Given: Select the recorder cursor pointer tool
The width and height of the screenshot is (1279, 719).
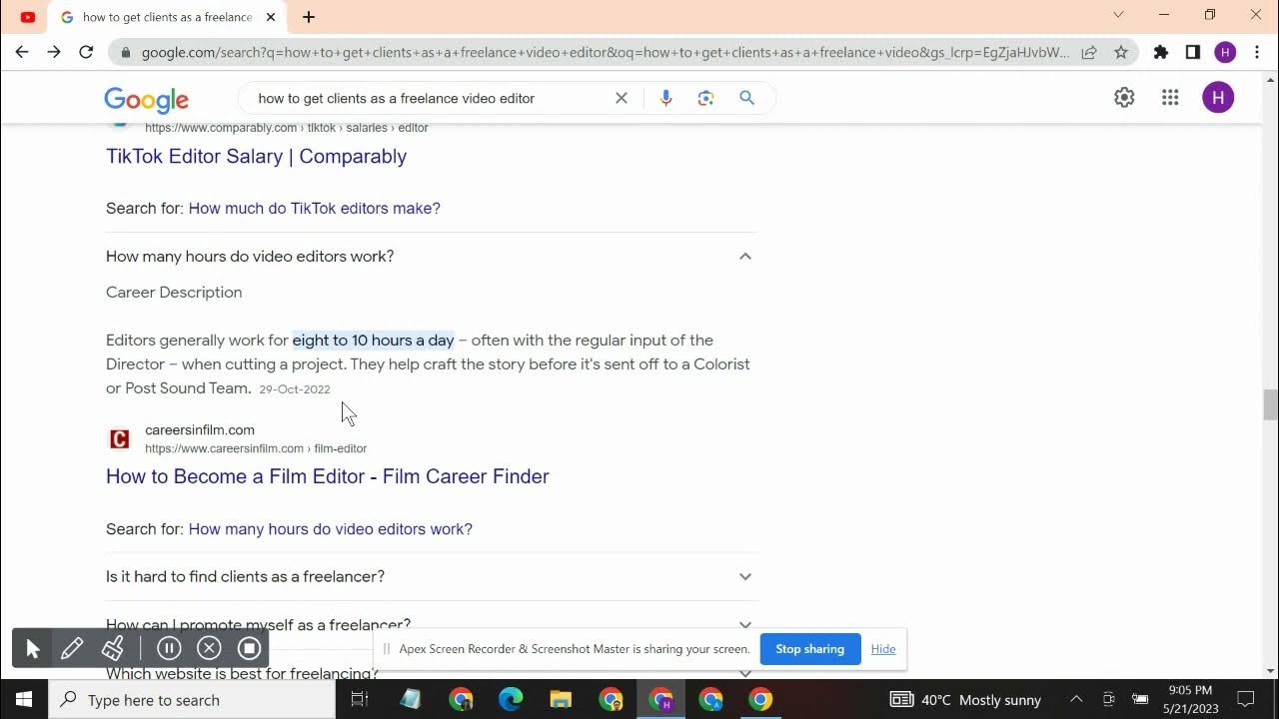Looking at the screenshot, I should 32,649.
